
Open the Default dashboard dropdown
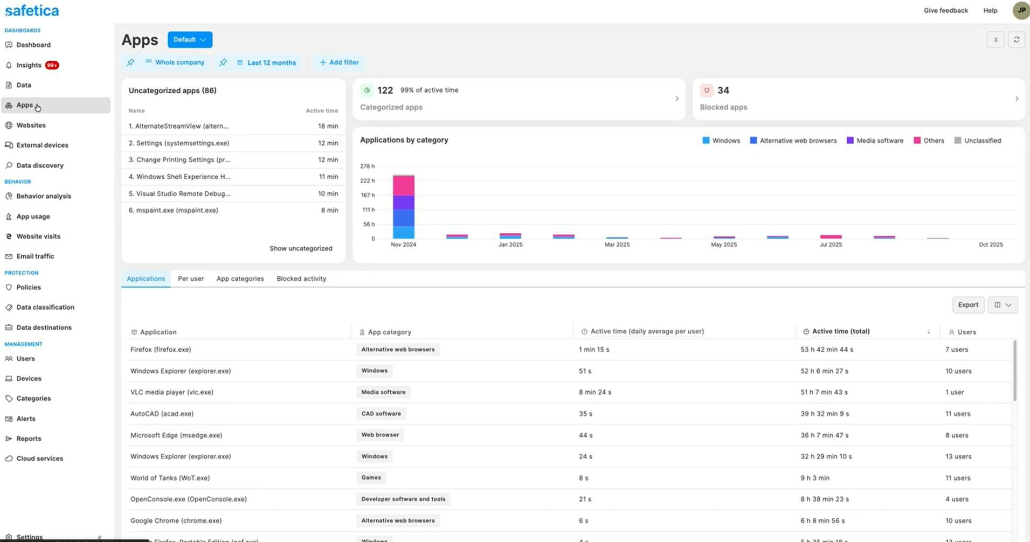point(190,39)
